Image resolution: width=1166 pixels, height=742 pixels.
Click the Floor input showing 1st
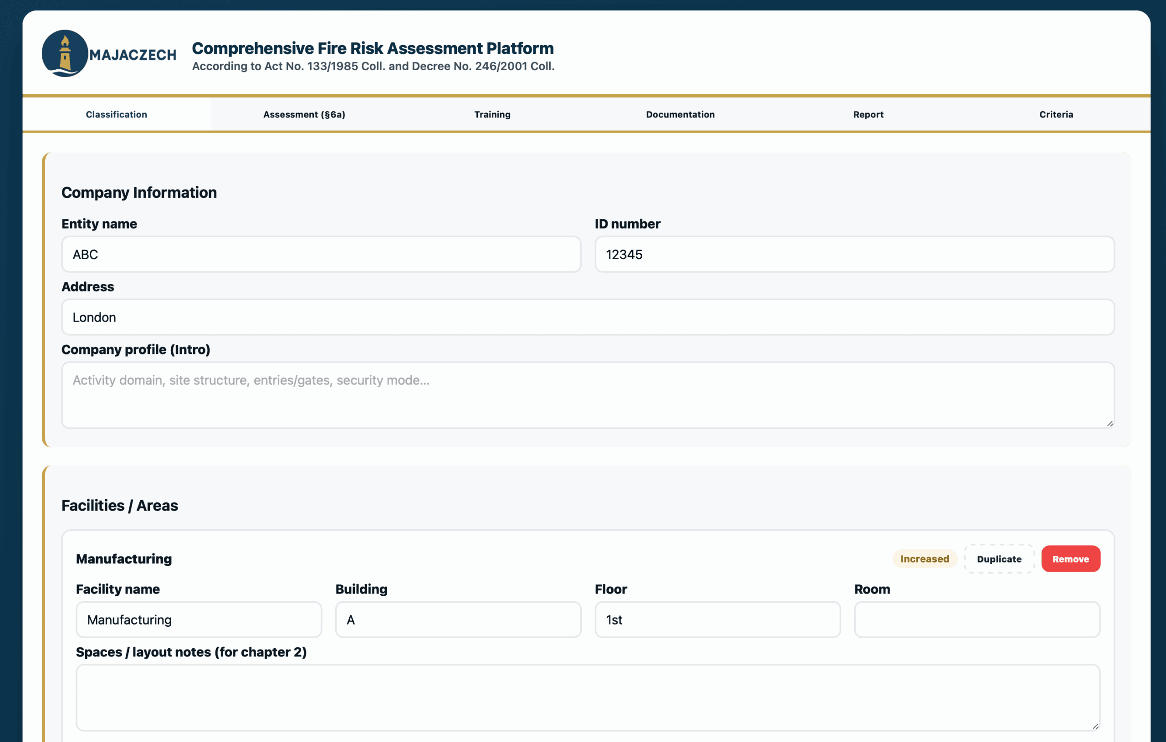tap(717, 619)
